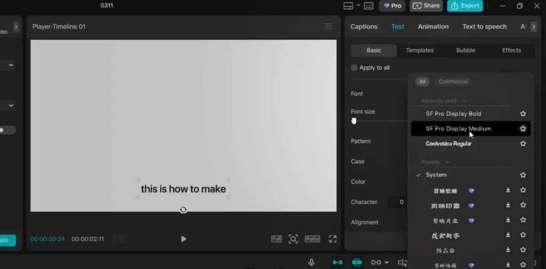Switch to the Captions tab
The height and width of the screenshot is (269, 546).
point(364,27)
